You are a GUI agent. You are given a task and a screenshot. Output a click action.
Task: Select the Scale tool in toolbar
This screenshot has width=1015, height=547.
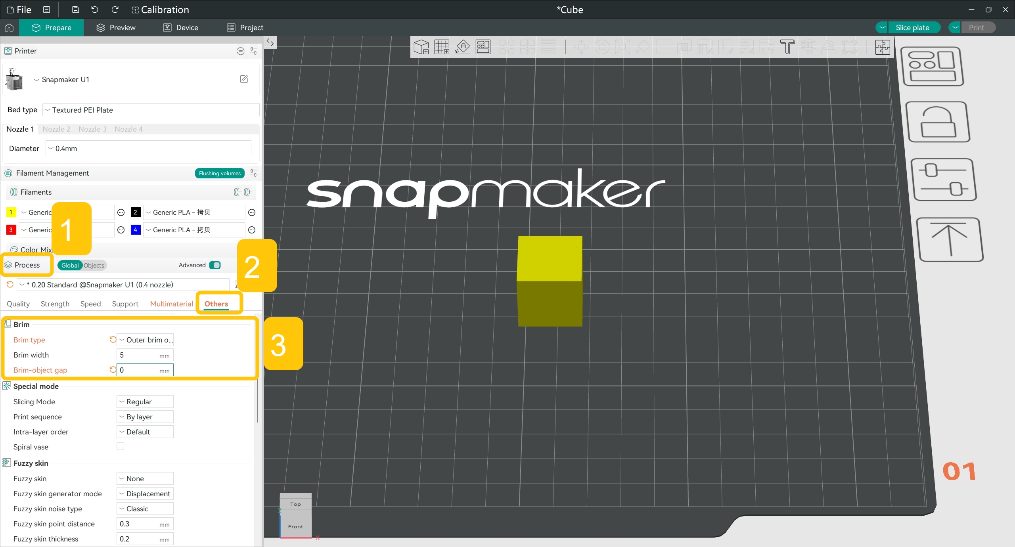(x=622, y=47)
